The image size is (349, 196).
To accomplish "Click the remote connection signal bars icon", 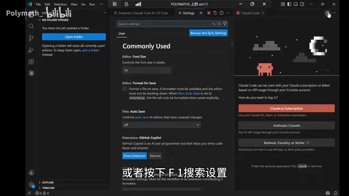I will 138,4.
